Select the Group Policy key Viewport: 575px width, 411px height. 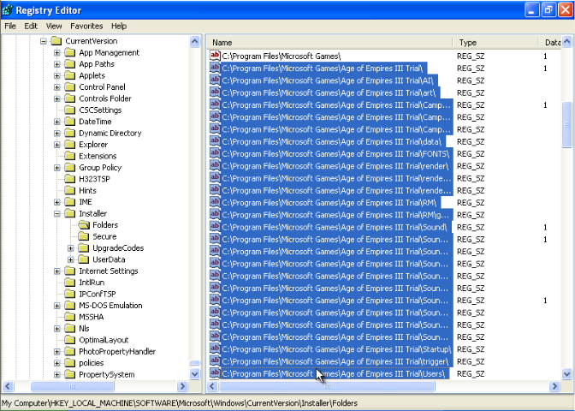click(x=100, y=168)
